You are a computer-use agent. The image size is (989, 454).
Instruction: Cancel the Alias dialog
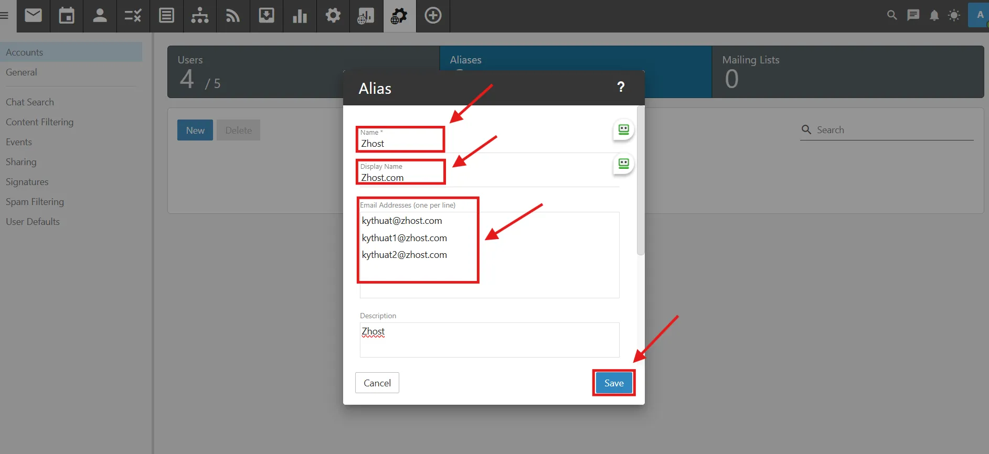pyautogui.click(x=377, y=383)
